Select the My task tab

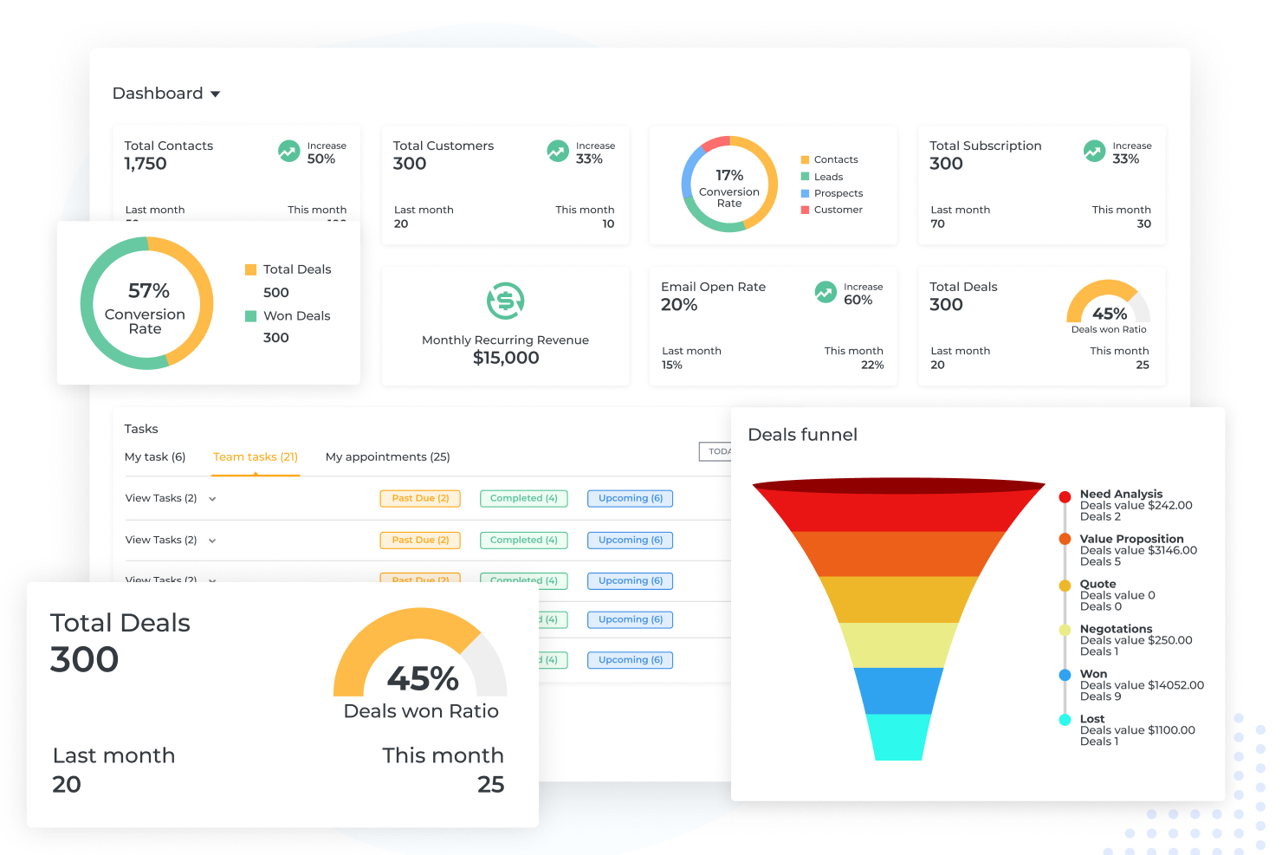tap(156, 457)
